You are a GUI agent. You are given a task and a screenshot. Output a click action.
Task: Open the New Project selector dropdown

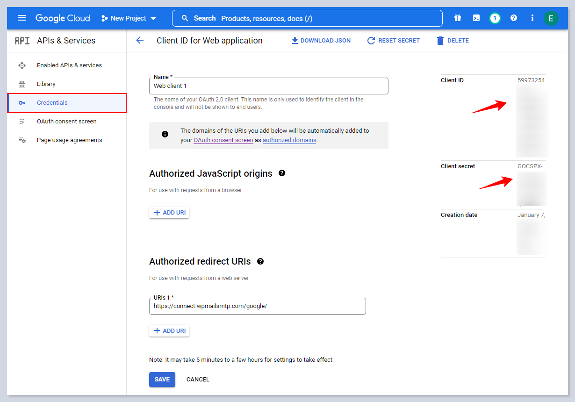click(129, 18)
